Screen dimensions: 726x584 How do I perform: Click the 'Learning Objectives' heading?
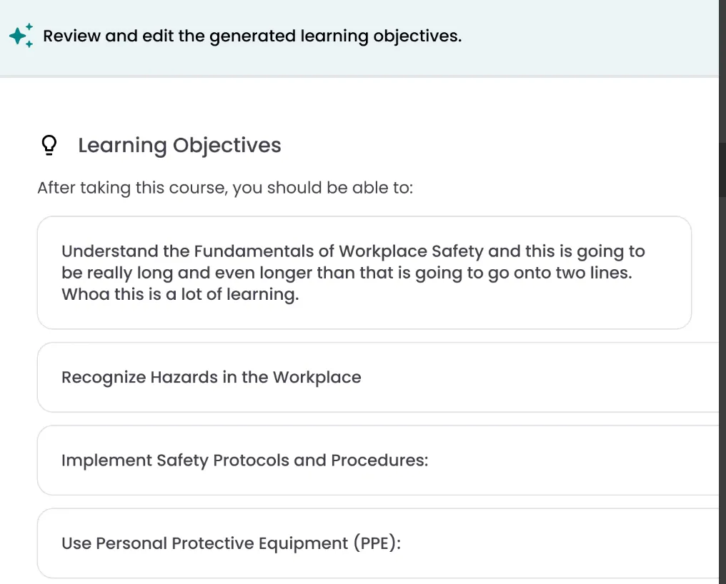[179, 146]
